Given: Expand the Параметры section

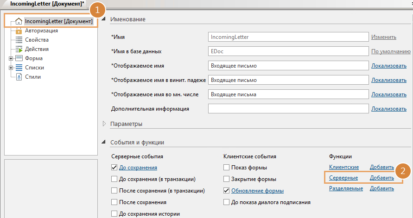Looking at the screenshot, I should pos(104,124).
